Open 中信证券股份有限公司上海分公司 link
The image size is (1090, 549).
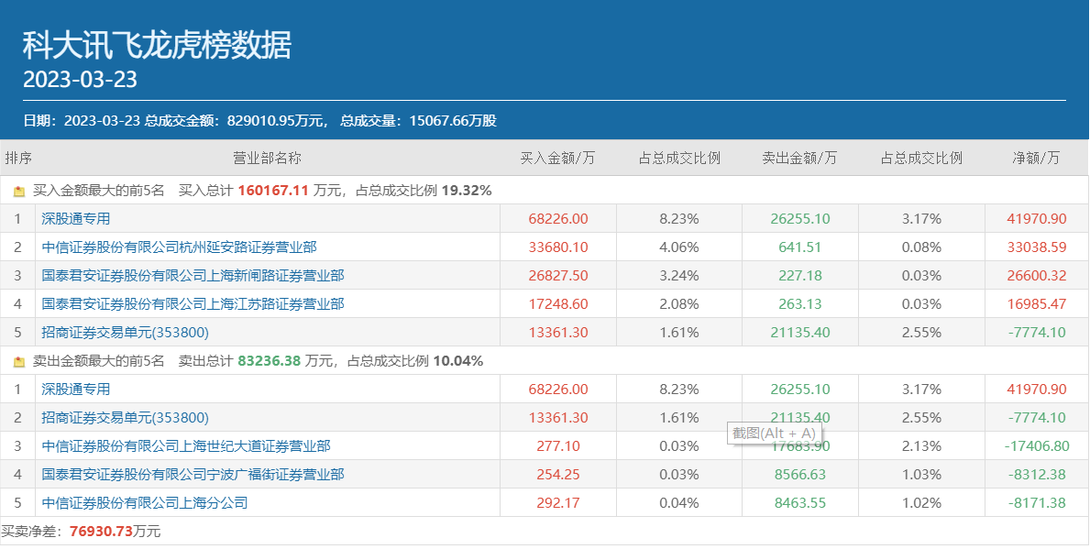145,503
